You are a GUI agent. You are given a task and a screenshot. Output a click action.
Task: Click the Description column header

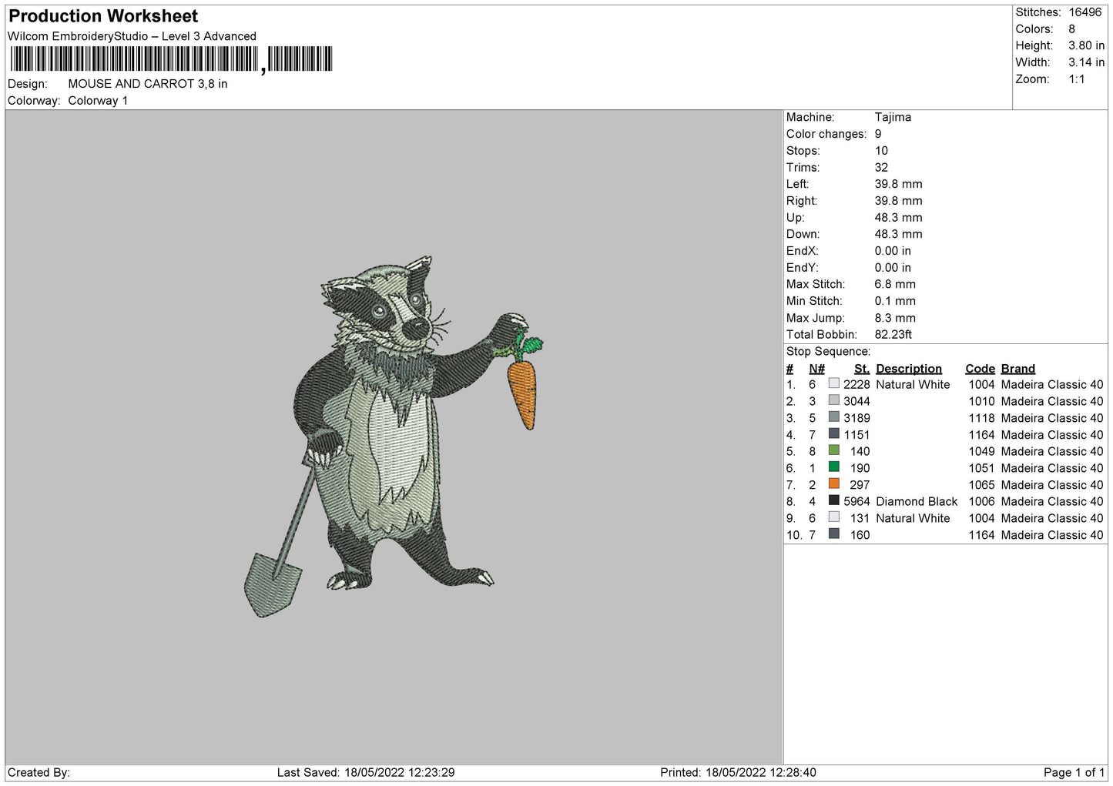point(909,369)
